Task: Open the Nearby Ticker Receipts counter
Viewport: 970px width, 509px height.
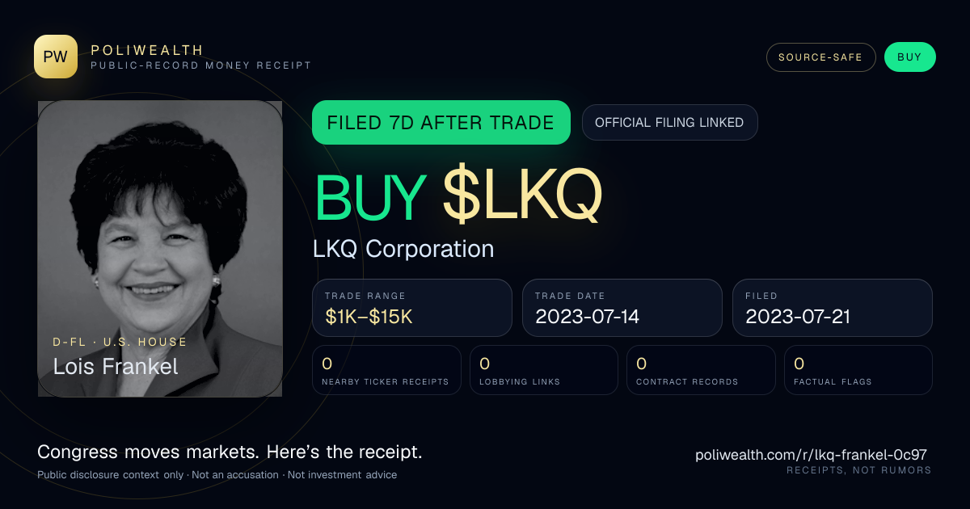Action: coord(386,370)
